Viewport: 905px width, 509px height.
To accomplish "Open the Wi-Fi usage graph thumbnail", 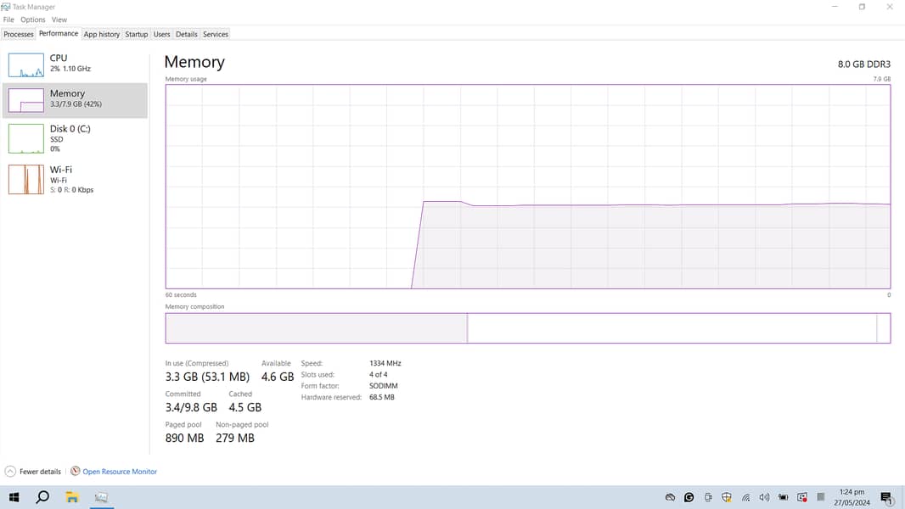I will point(25,179).
